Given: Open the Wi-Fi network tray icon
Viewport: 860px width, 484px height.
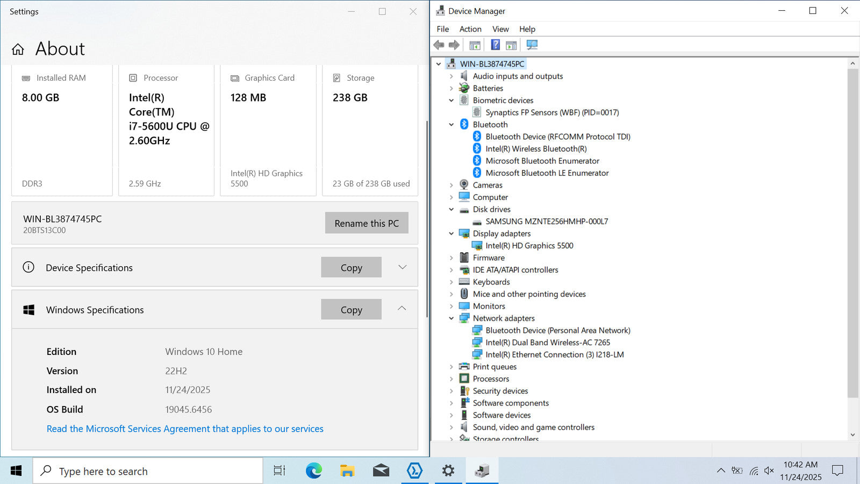Looking at the screenshot, I should pos(754,471).
